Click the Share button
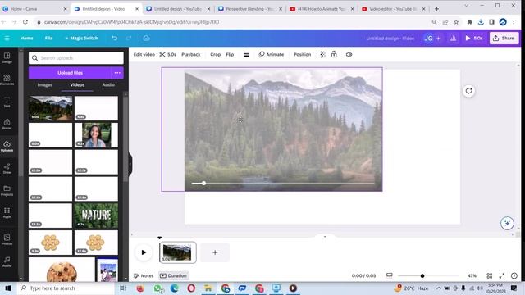This screenshot has width=525, height=295. 504,39
